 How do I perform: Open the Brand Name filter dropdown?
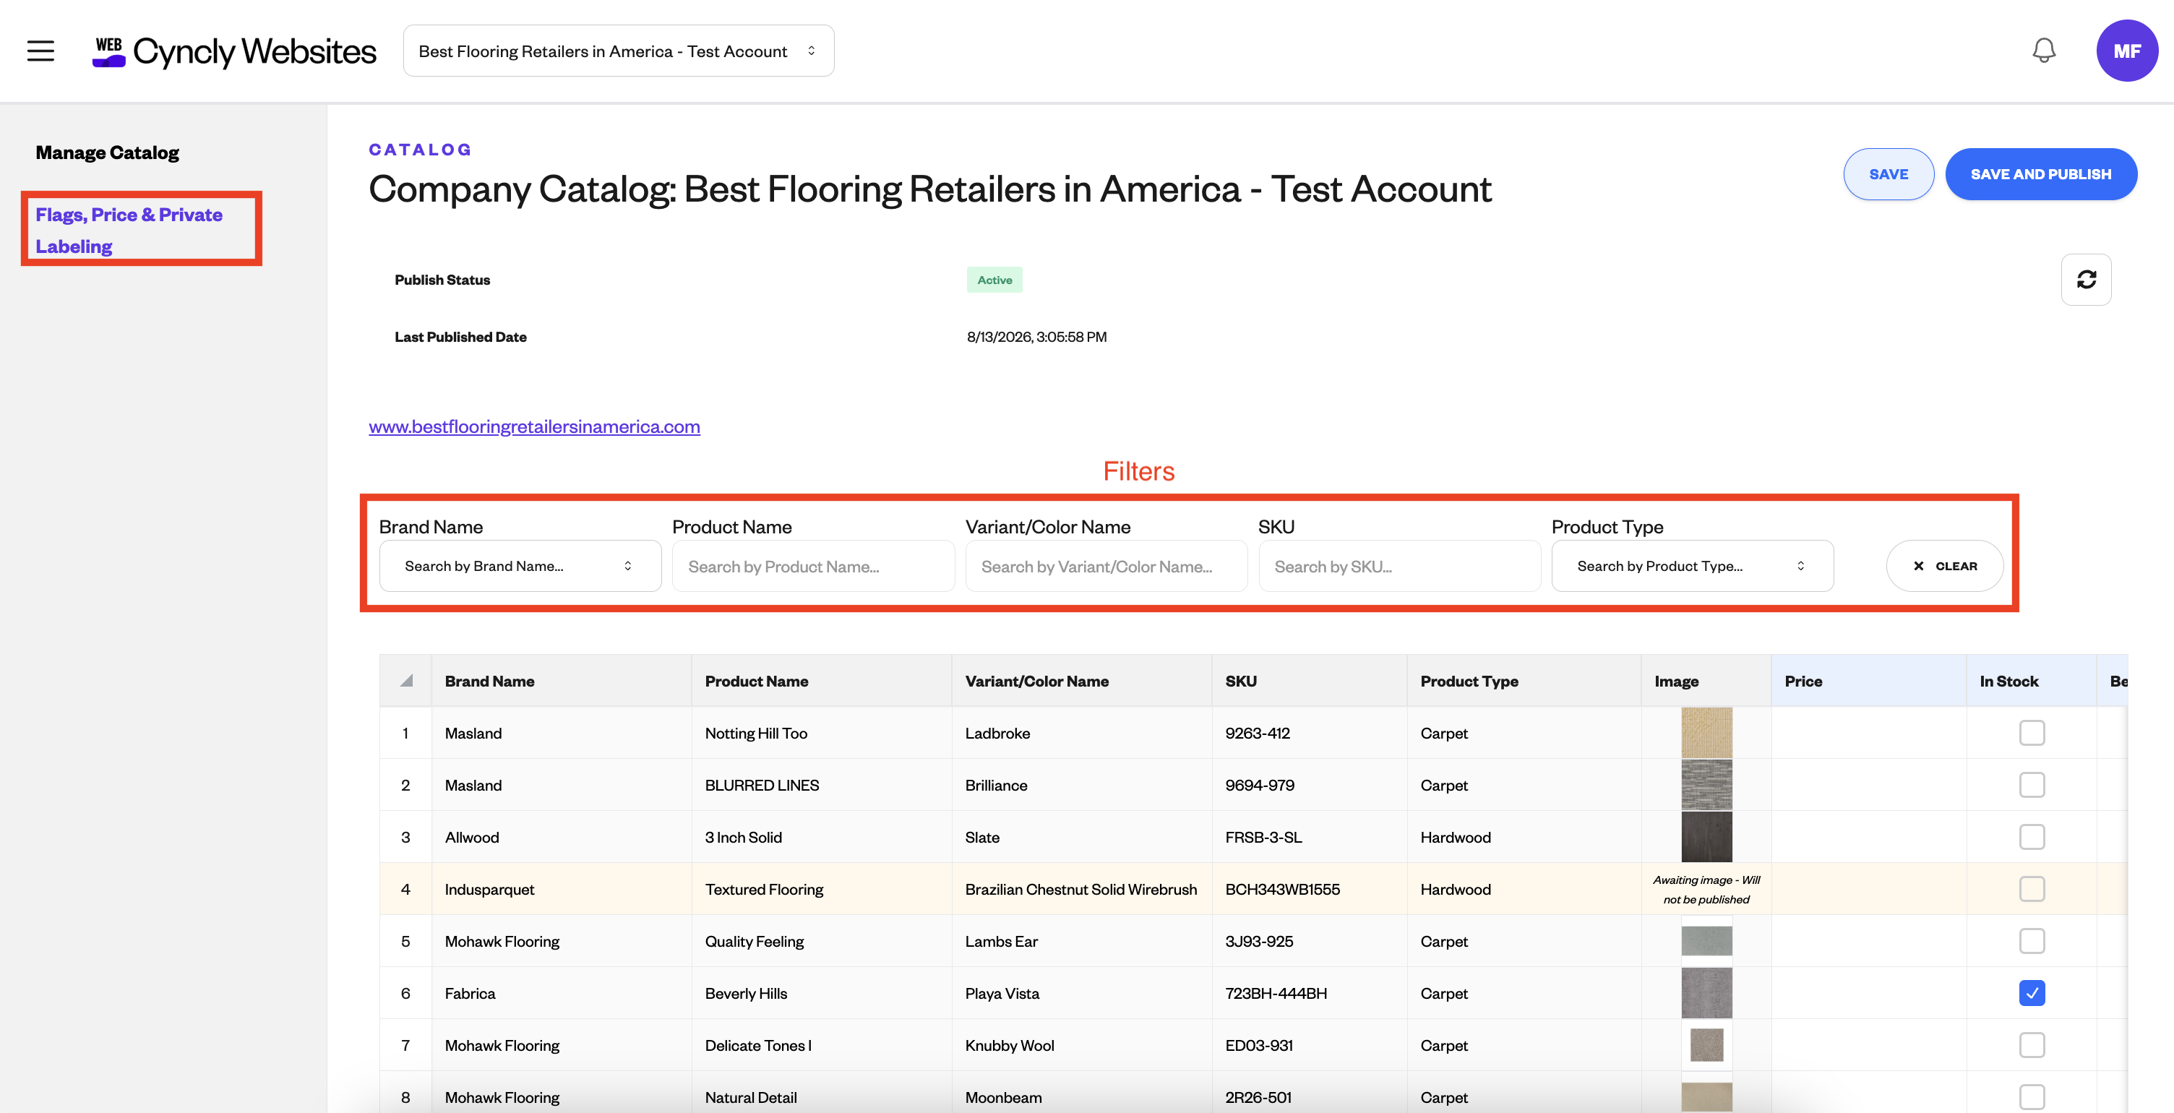[520, 566]
